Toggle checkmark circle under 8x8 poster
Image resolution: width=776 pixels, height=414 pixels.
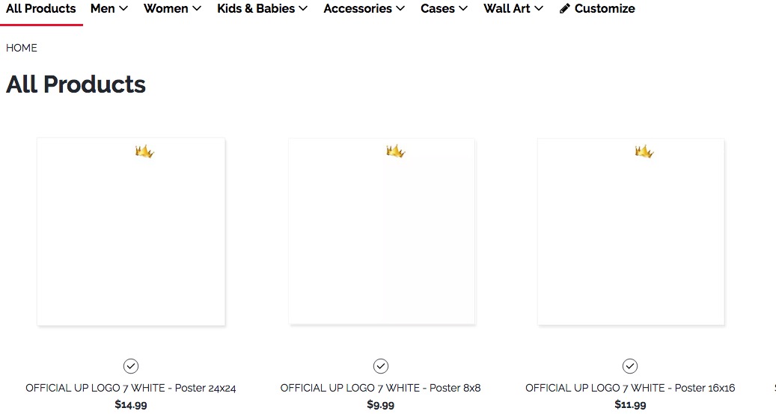pos(381,365)
